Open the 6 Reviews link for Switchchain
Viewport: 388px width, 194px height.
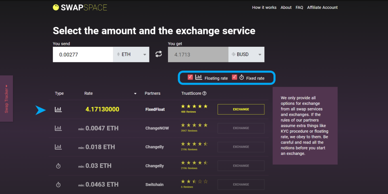[187, 187]
